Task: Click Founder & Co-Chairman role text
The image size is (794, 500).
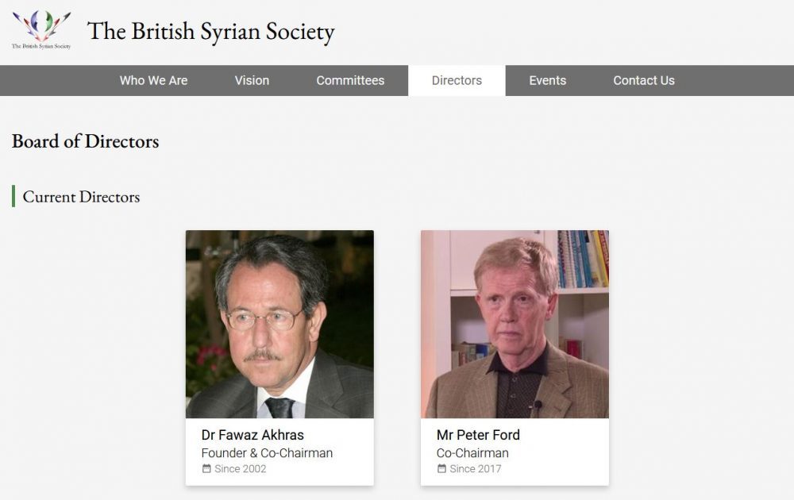Action: pos(267,453)
